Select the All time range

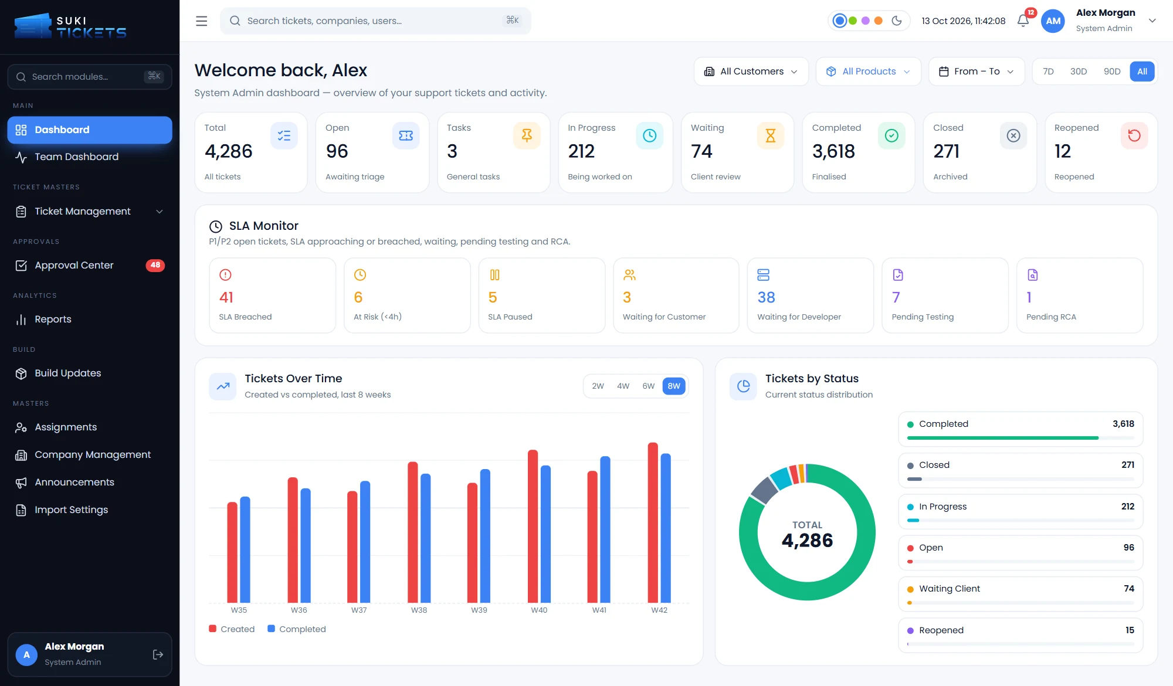pos(1142,72)
